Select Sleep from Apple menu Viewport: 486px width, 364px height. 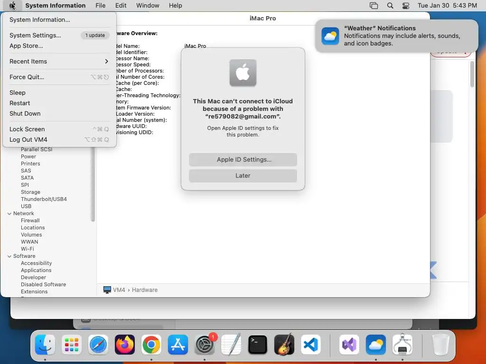tap(59, 92)
